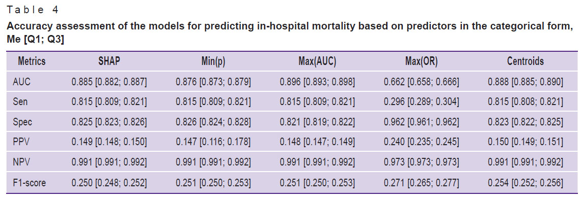Select the Max(OR) column header
583x200 pixels.
(421, 62)
